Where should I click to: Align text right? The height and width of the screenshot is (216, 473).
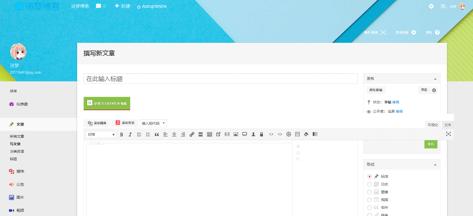(x=183, y=134)
